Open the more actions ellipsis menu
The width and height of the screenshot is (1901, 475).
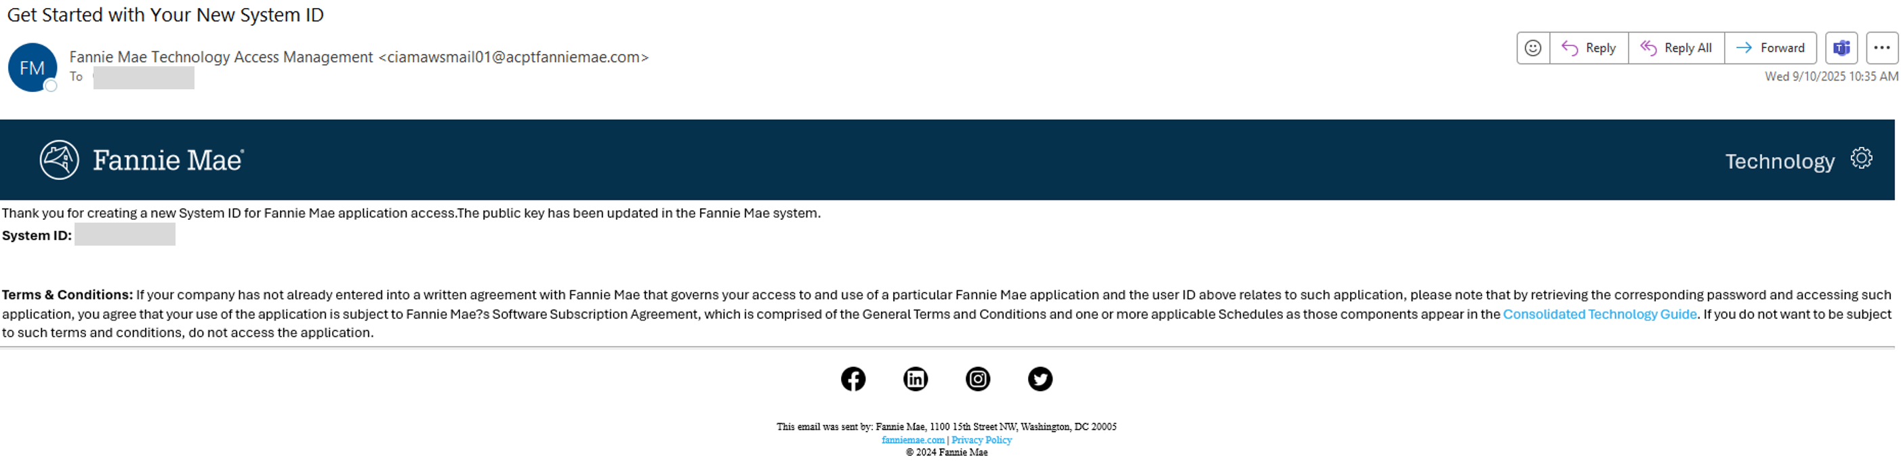1881,49
